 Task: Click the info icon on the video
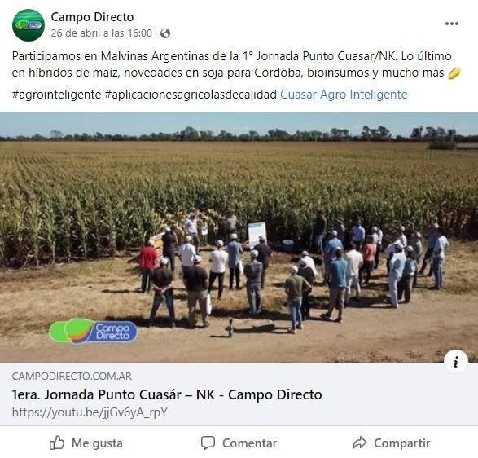coord(456,362)
